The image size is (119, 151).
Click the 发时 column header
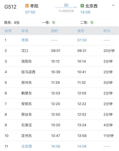click(81, 31)
